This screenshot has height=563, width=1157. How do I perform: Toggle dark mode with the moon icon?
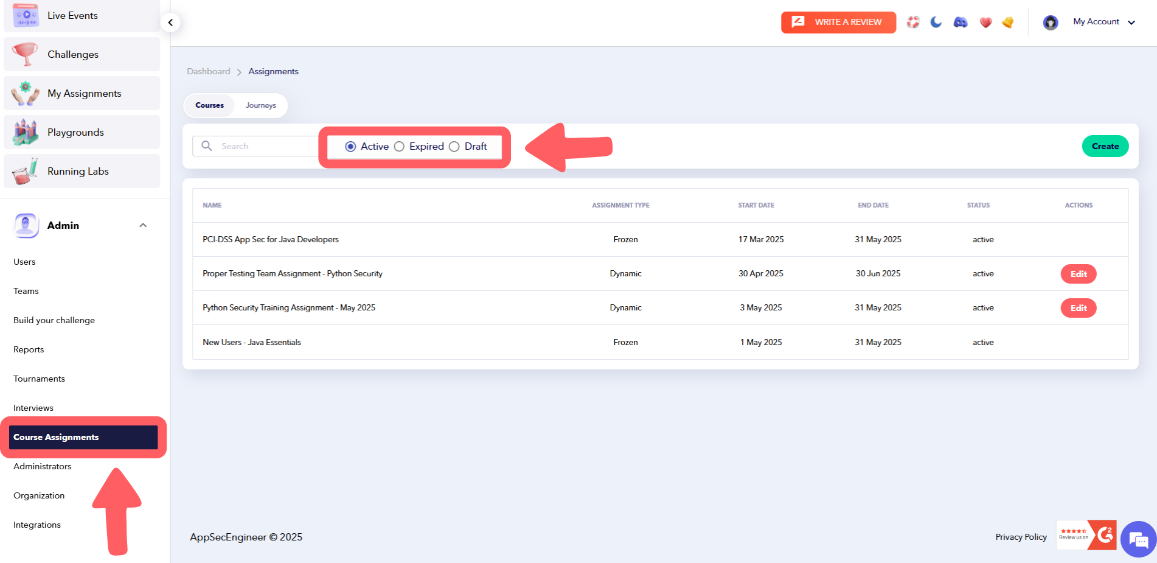[x=936, y=21]
